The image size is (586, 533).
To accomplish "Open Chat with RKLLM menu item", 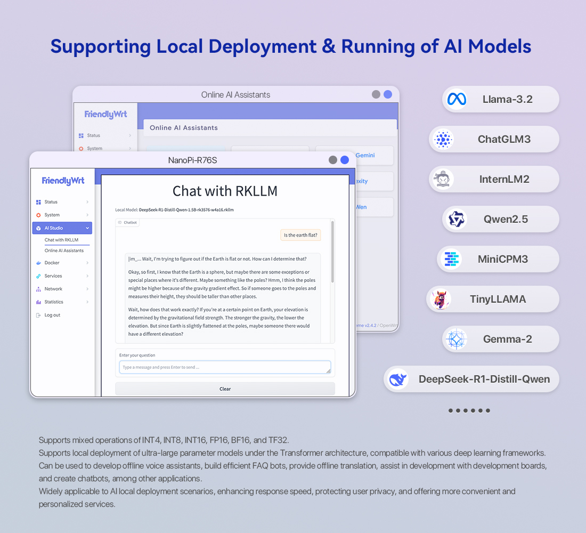I will tap(61, 240).
